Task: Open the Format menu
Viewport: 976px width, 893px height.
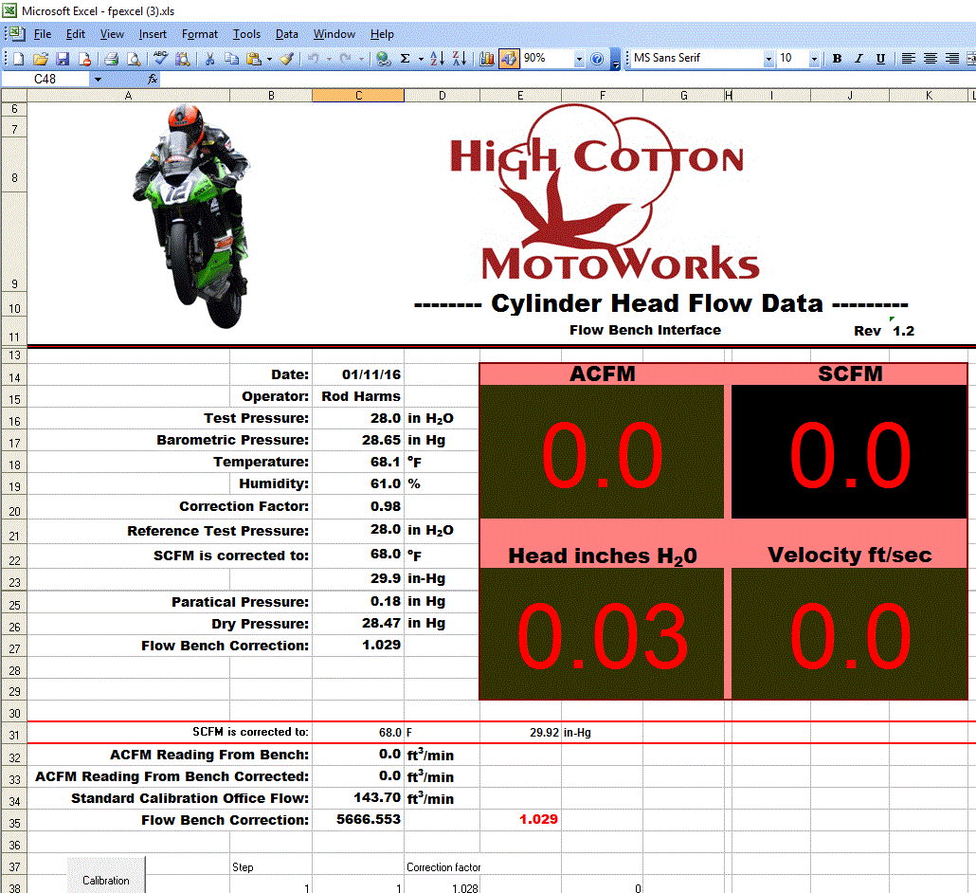Action: click(200, 34)
